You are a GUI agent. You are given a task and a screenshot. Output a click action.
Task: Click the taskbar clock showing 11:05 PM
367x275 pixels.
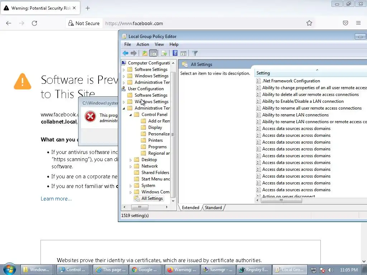pos(349,270)
